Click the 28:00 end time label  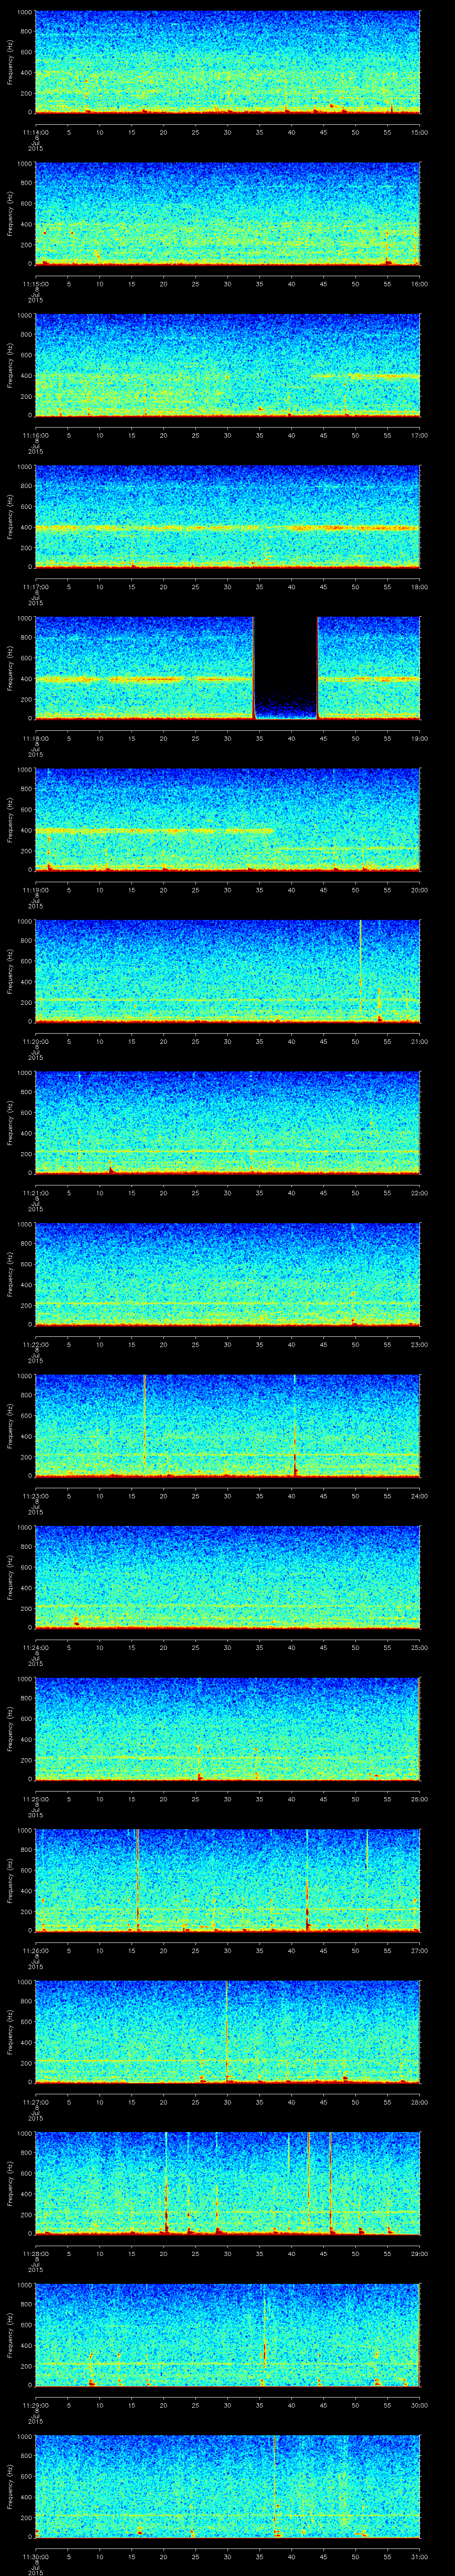pos(420,2101)
